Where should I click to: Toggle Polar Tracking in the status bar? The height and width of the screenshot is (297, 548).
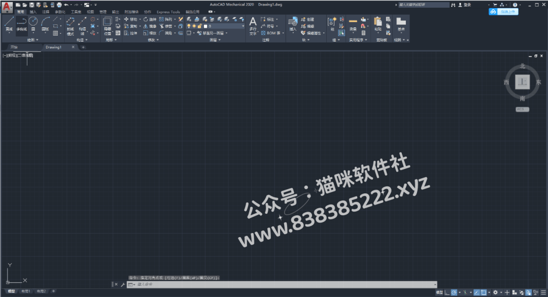pyautogui.click(x=454, y=292)
